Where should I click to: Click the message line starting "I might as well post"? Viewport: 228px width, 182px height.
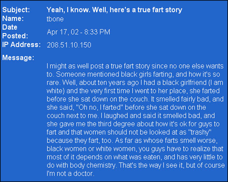click(135, 66)
